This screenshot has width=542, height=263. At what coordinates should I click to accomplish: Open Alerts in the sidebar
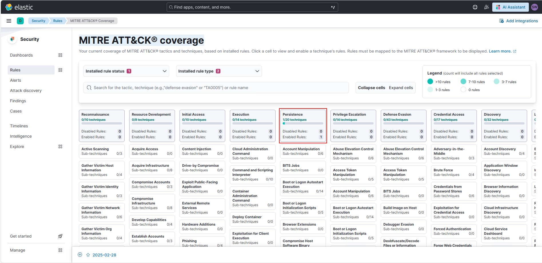(x=15, y=80)
